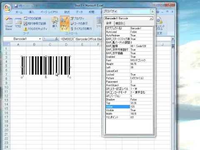Select the Placement property row
The height and width of the screenshot is (150, 200).
(129, 82)
